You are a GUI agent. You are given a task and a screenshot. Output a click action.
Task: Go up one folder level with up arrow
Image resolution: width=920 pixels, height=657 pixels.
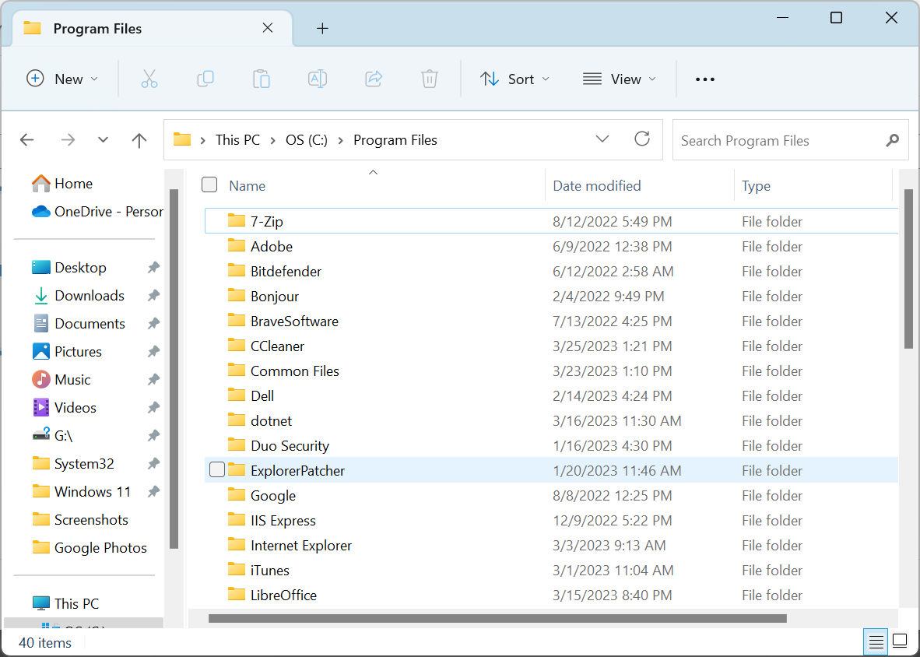click(x=139, y=139)
